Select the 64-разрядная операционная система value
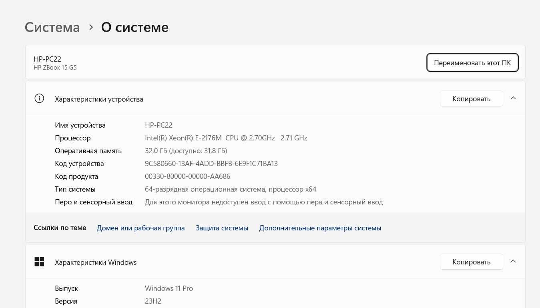540x308 pixels. click(x=231, y=189)
